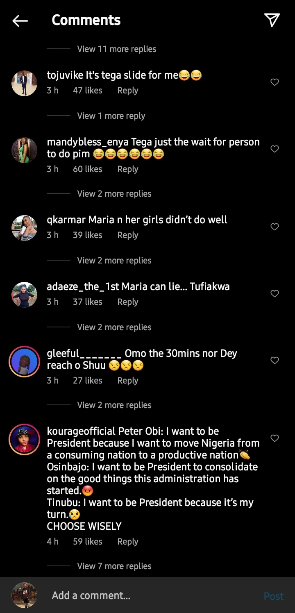Expand View 1 more reply
The image size is (295, 613).
[111, 116]
